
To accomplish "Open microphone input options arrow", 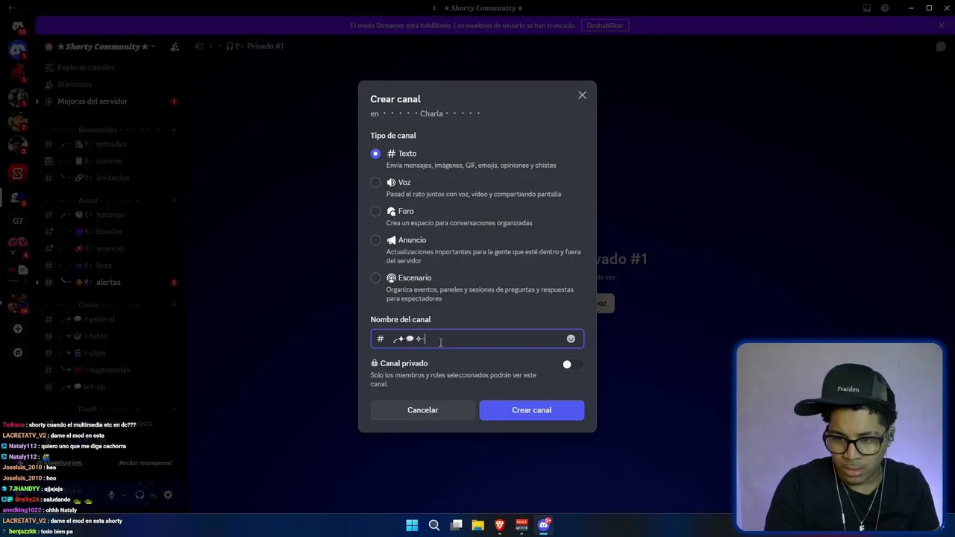I will pos(124,494).
